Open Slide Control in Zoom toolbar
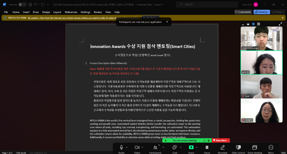This screenshot has height=154, width=287. click(x=238, y=147)
